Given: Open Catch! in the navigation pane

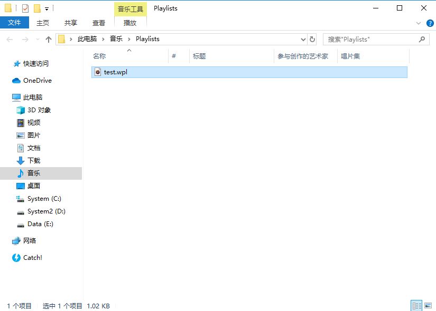Looking at the screenshot, I should point(32,258).
